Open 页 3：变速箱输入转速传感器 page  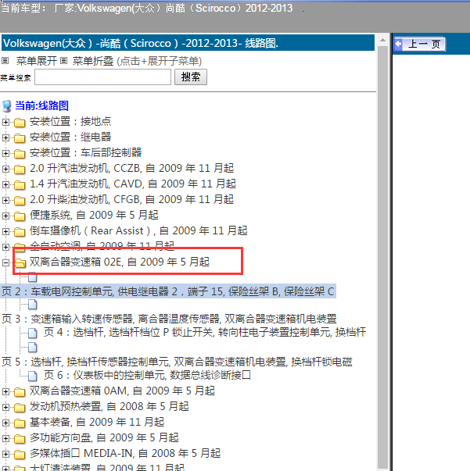[169, 319]
